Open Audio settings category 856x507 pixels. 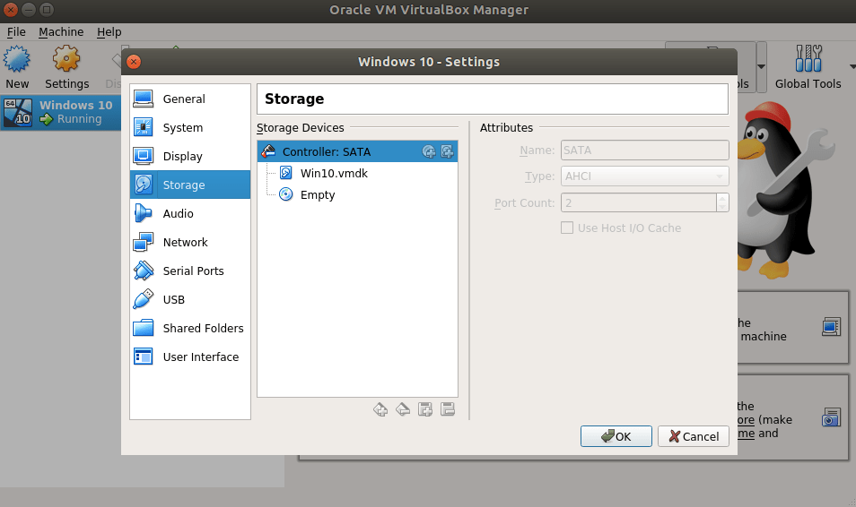[x=190, y=214]
